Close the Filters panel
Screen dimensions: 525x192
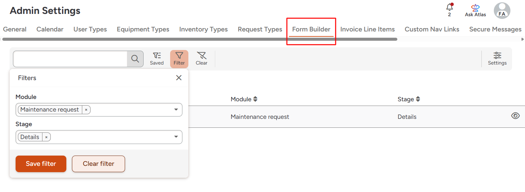click(x=179, y=78)
